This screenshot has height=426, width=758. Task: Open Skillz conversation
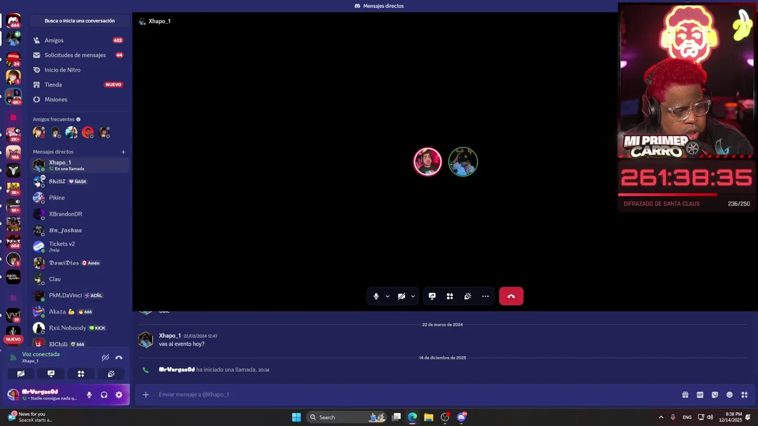point(79,182)
